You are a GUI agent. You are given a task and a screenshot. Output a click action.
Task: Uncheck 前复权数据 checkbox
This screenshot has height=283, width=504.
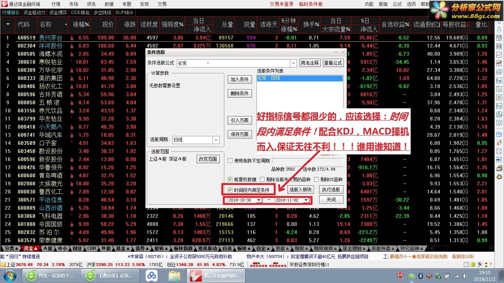click(230, 179)
